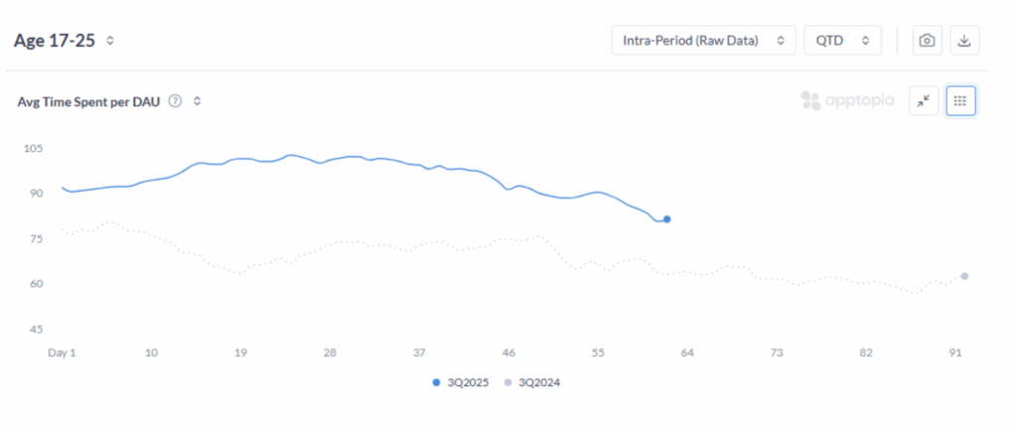This screenshot has width=1017, height=427.
Task: Click the Day 1 axis label
Action: (62, 353)
